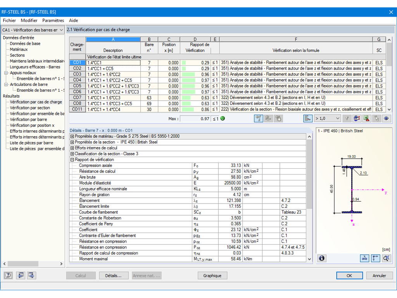Click the result diagrams eye icon

[x=357, y=118]
